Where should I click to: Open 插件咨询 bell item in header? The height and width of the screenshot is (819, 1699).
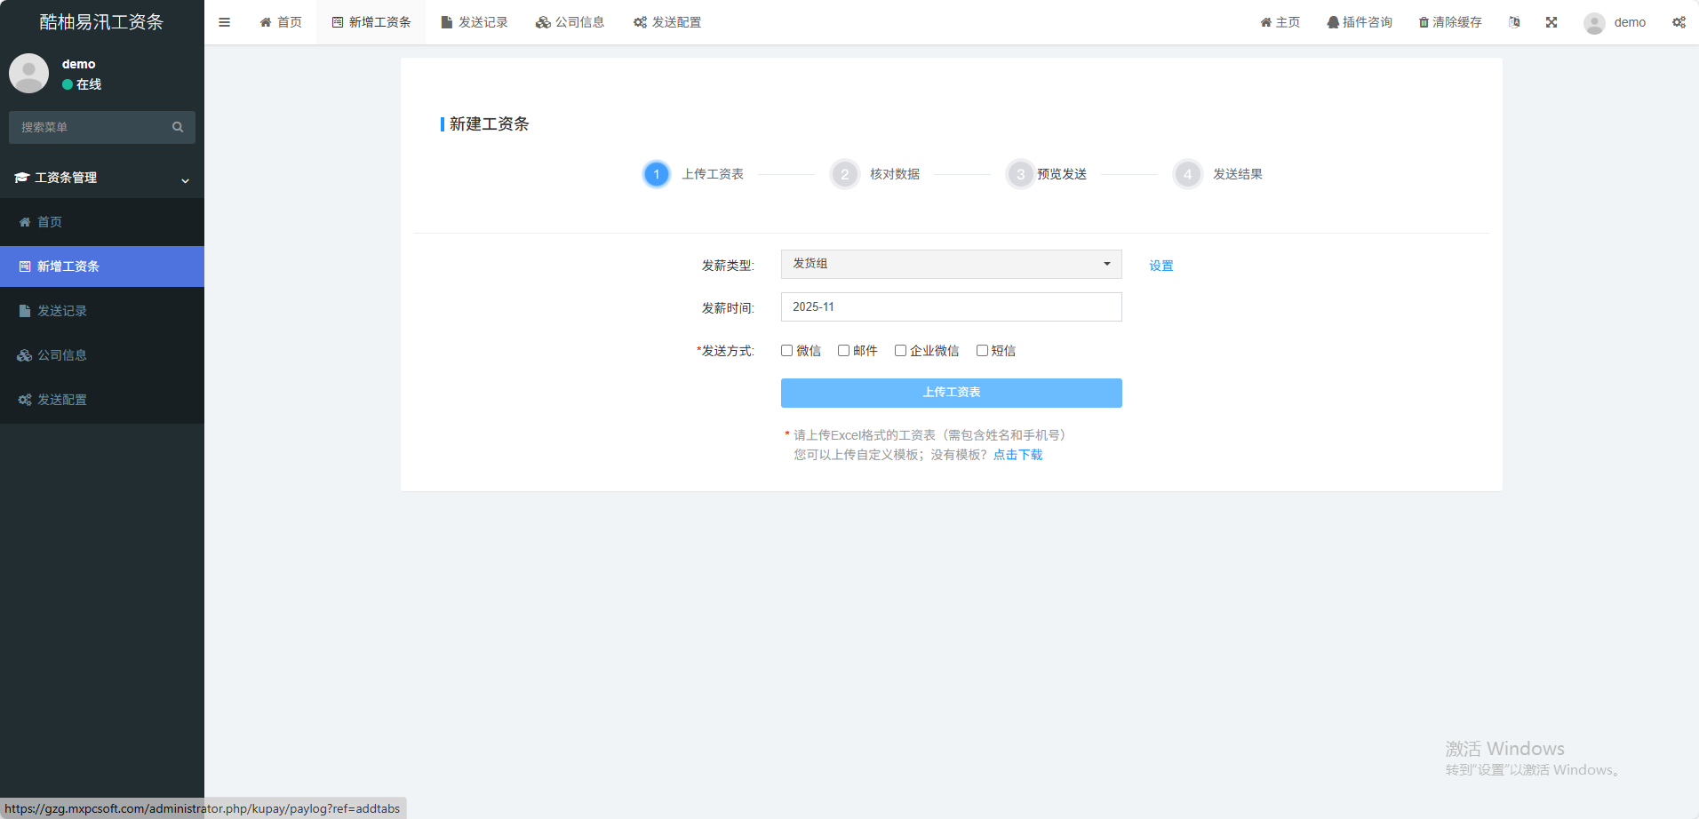pyautogui.click(x=1360, y=22)
